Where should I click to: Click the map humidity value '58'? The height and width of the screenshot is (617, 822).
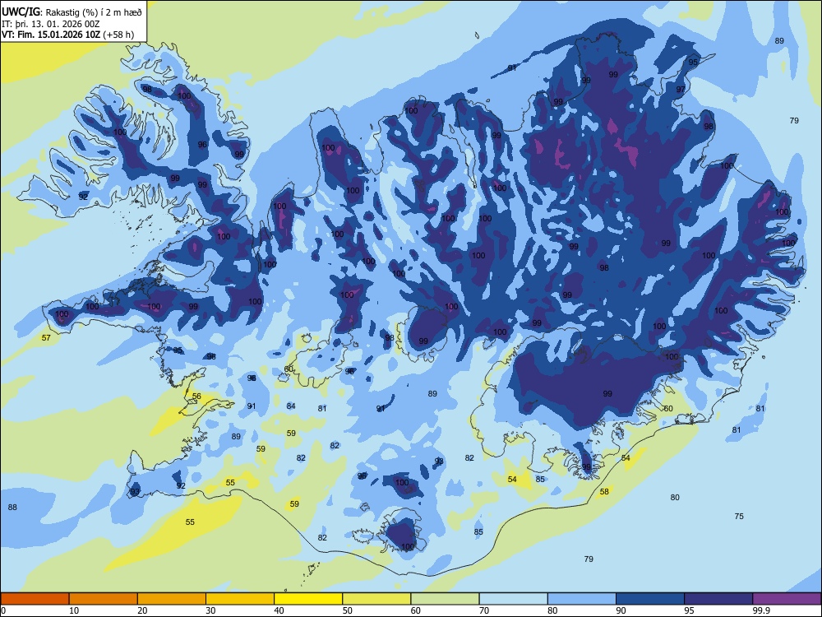coord(604,492)
